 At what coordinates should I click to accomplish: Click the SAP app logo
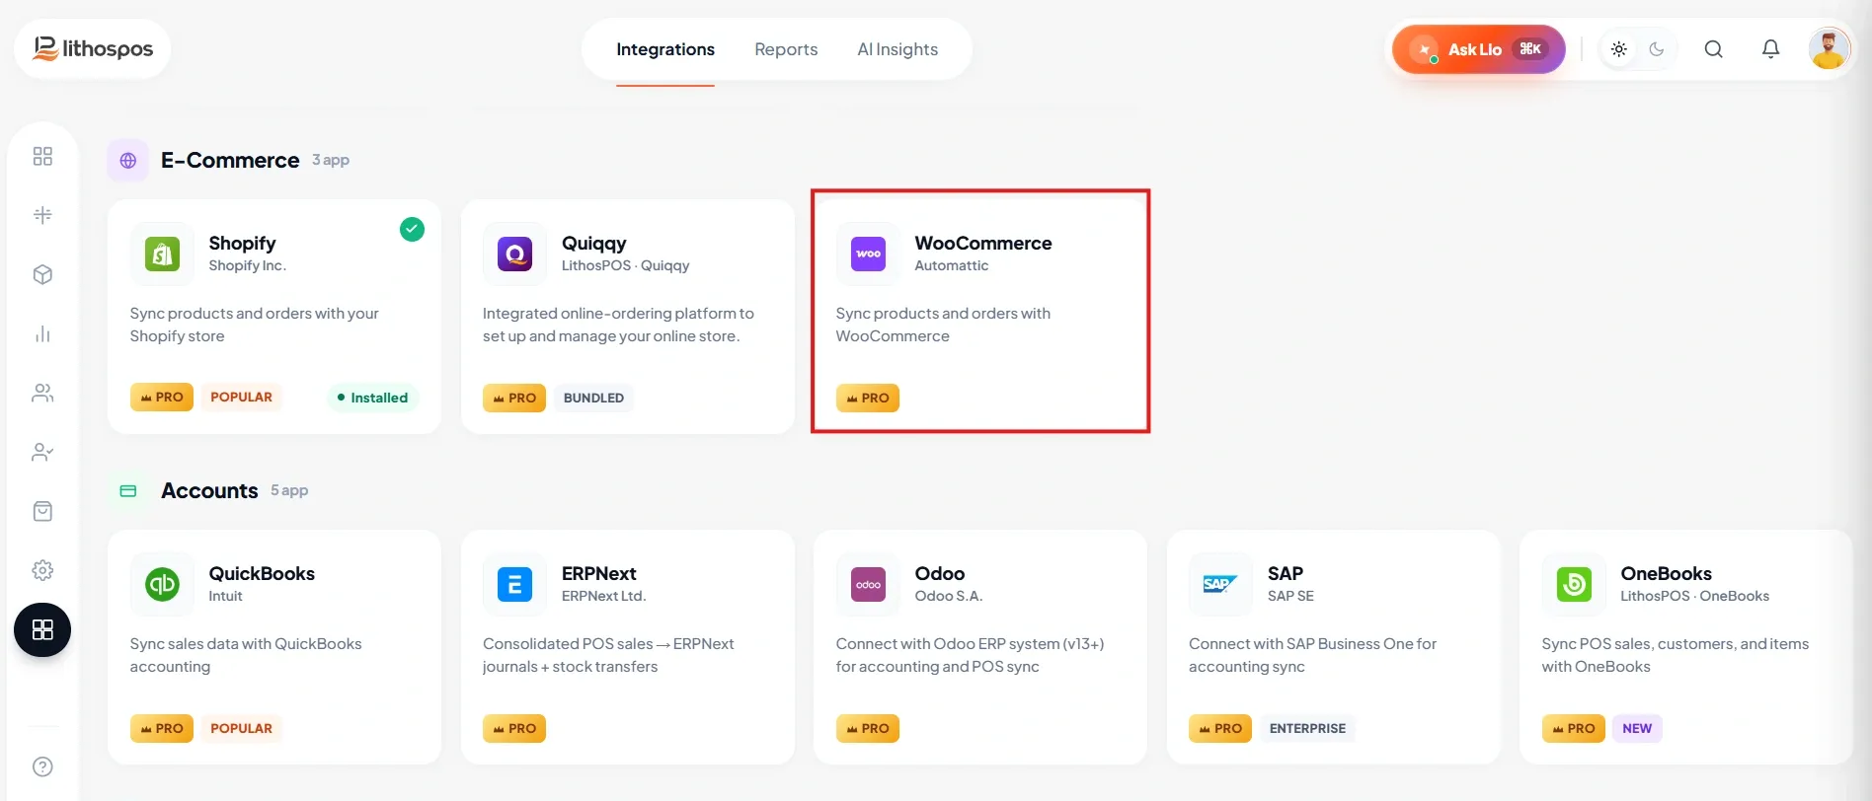click(x=1221, y=584)
